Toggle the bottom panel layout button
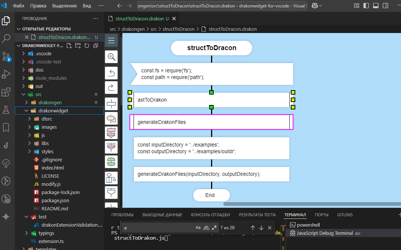The width and height of the screenshot is (401, 250). 375,6
